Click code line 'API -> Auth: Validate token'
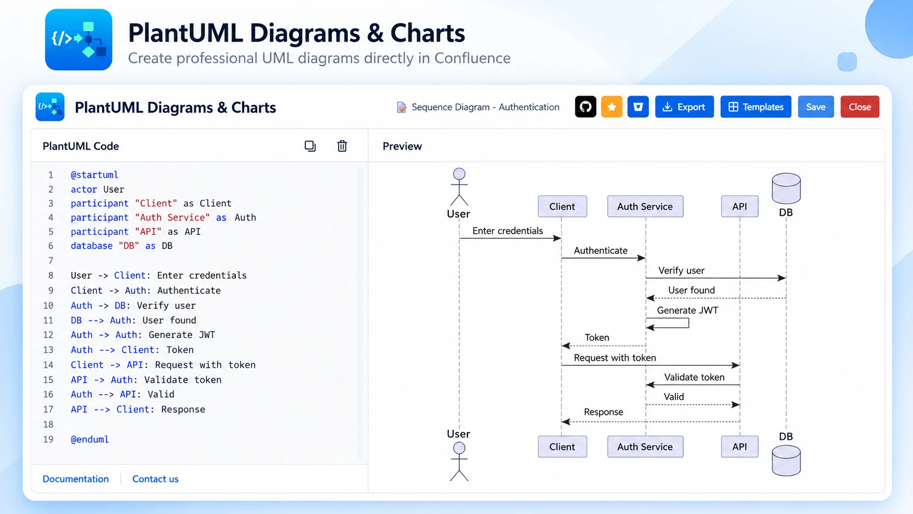The width and height of the screenshot is (913, 514). (x=146, y=380)
